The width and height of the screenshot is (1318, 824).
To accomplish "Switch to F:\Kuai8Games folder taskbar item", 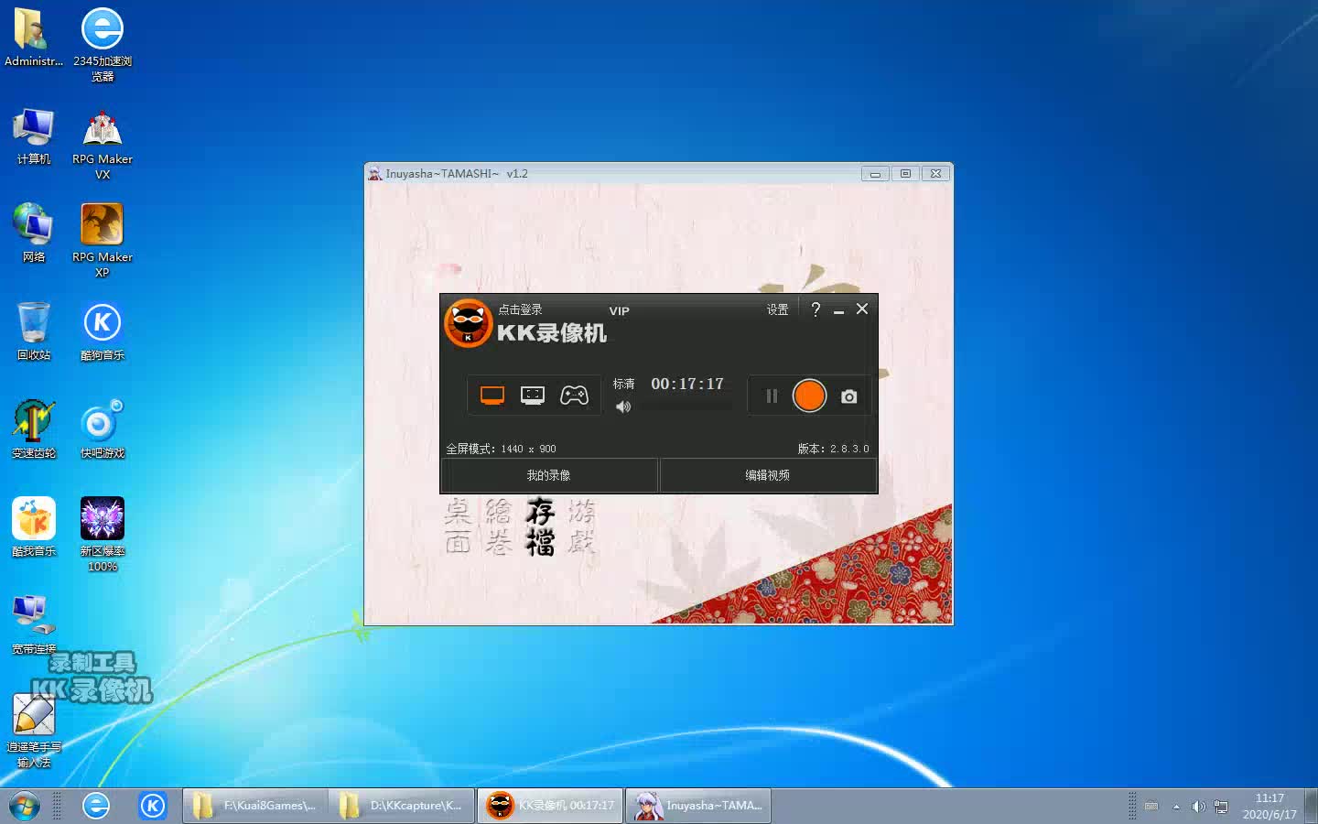I will coord(254,806).
